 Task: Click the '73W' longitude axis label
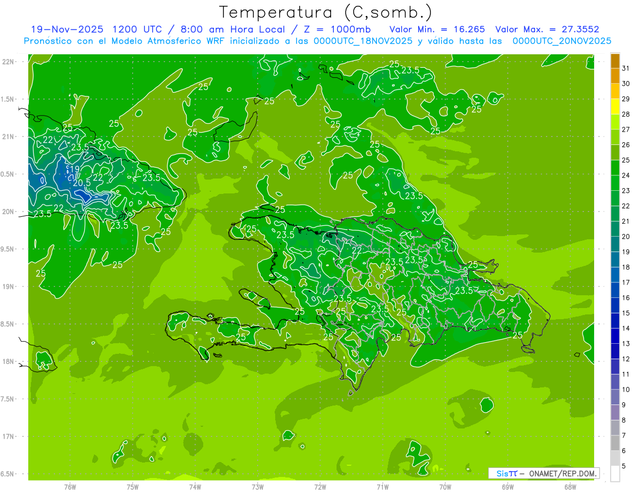point(258,487)
